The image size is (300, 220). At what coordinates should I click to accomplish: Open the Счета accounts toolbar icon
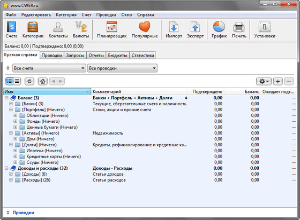tap(11, 27)
